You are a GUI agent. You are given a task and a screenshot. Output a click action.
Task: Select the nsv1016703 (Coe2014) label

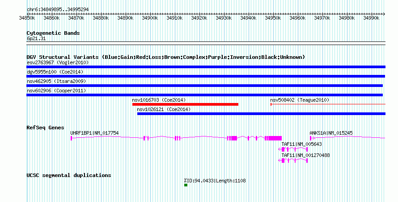[x=159, y=100]
